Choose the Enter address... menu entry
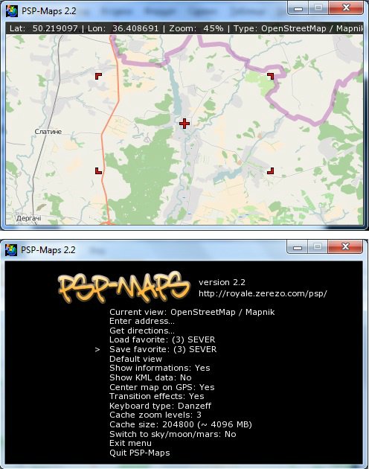This screenshot has height=469, width=369. pos(142,322)
